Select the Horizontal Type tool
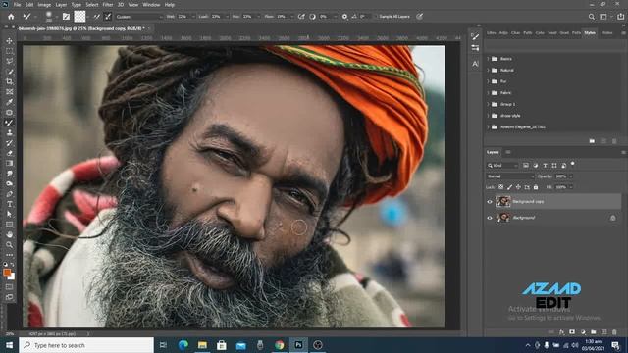 [9, 204]
